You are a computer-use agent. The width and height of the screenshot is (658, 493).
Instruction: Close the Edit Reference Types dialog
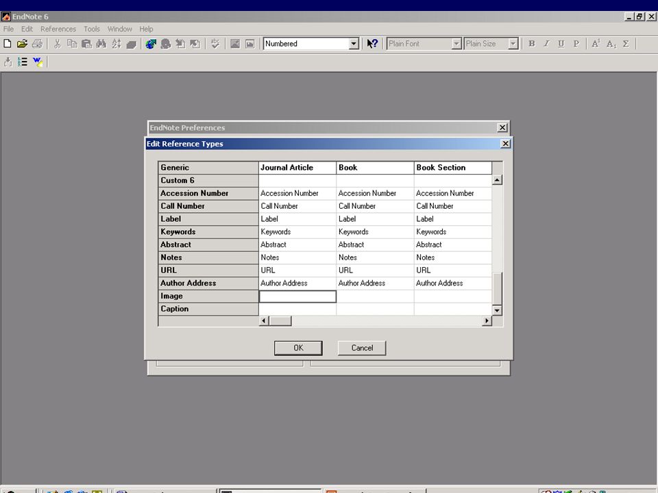tap(506, 144)
